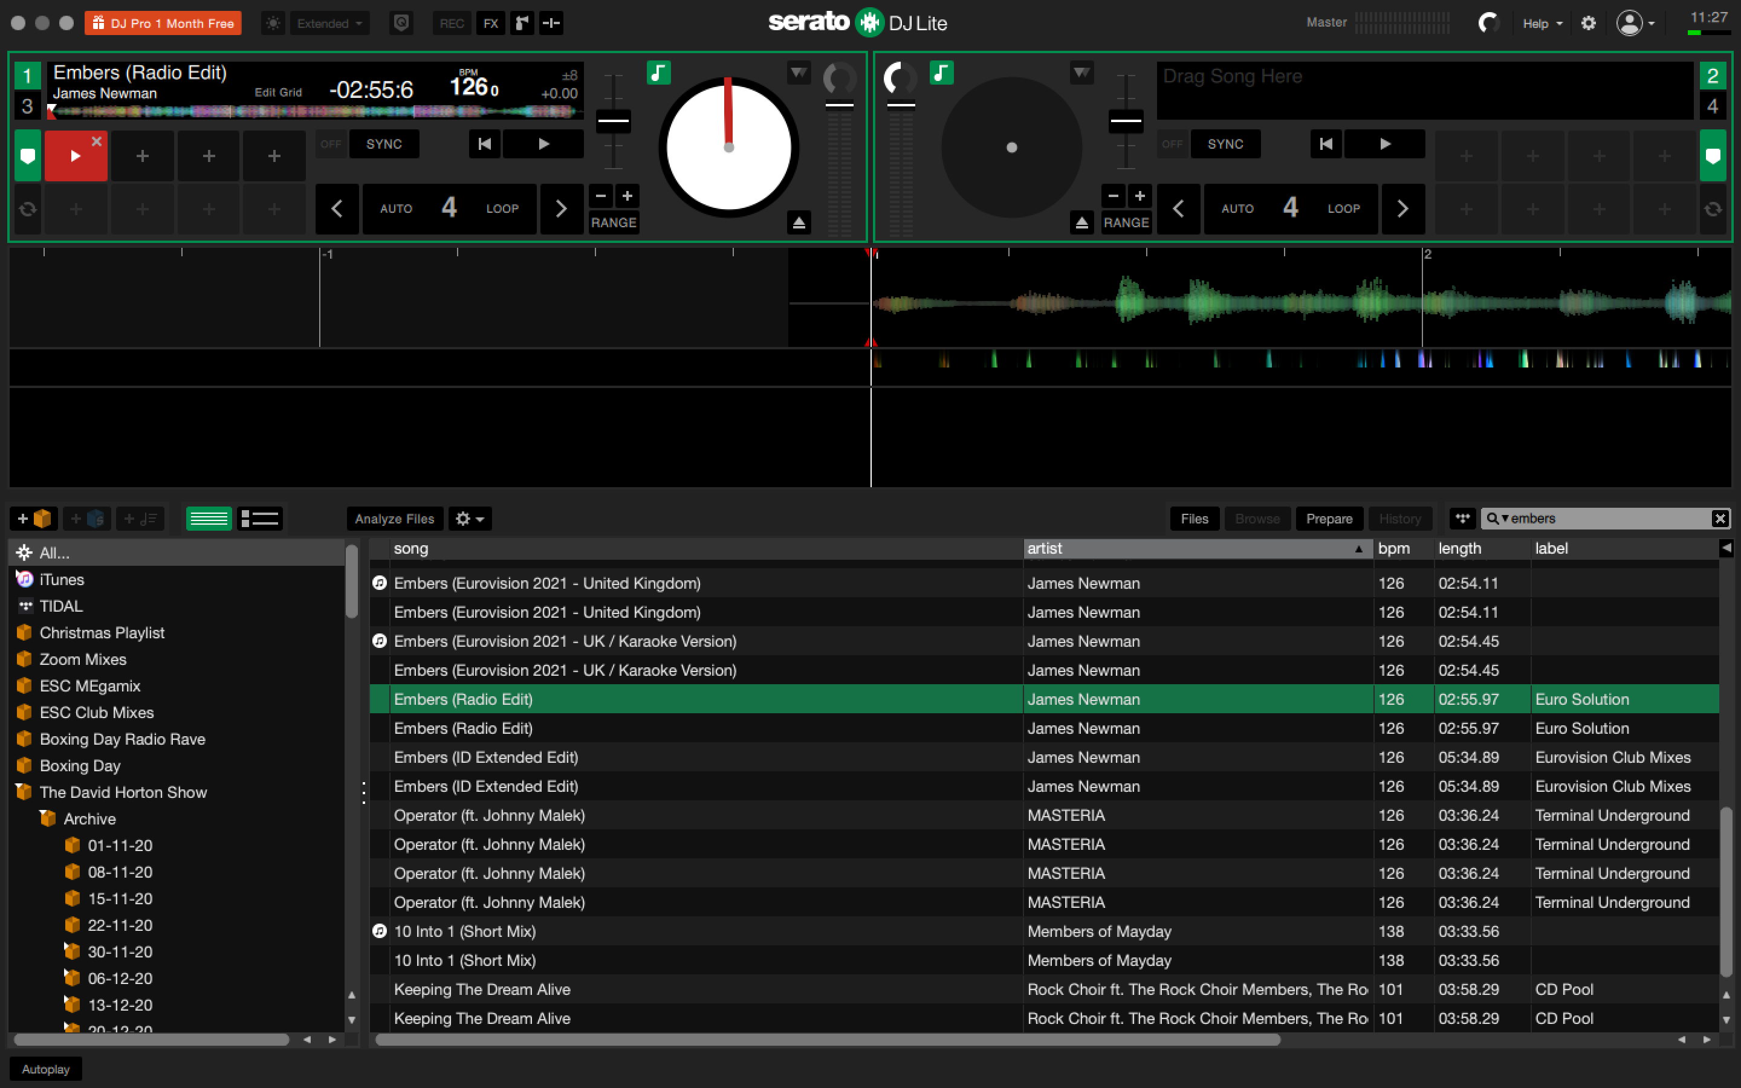Open the Files tab
This screenshot has width=1741, height=1088.
click(x=1195, y=518)
